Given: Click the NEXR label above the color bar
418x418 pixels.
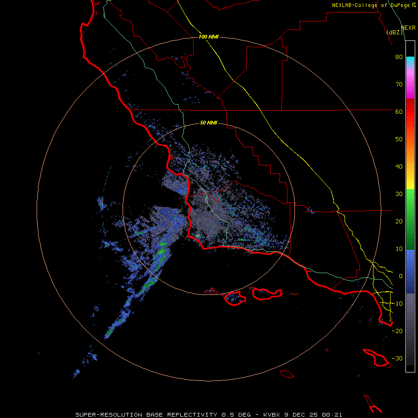Looking at the screenshot, I should point(408,28).
